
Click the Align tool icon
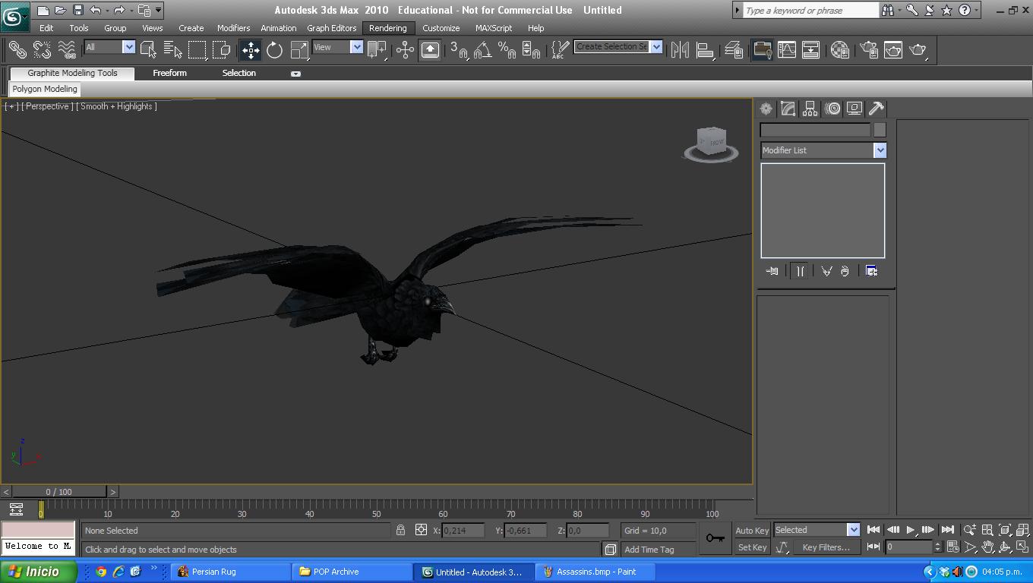point(705,50)
